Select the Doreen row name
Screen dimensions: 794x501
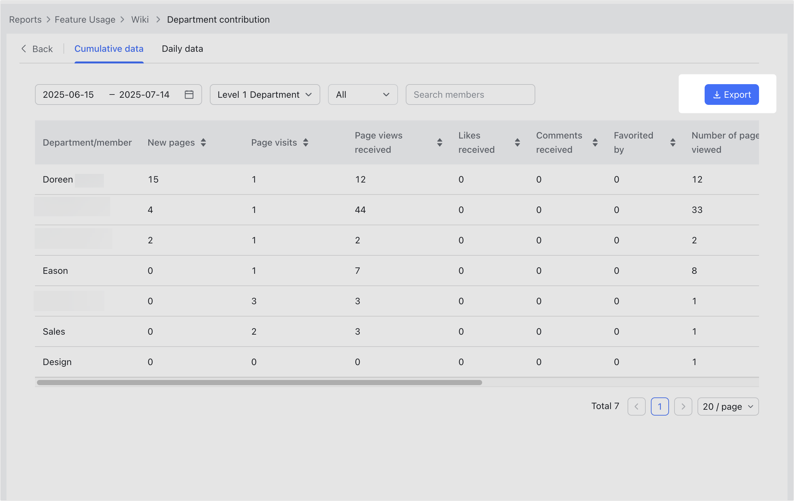pyautogui.click(x=58, y=180)
